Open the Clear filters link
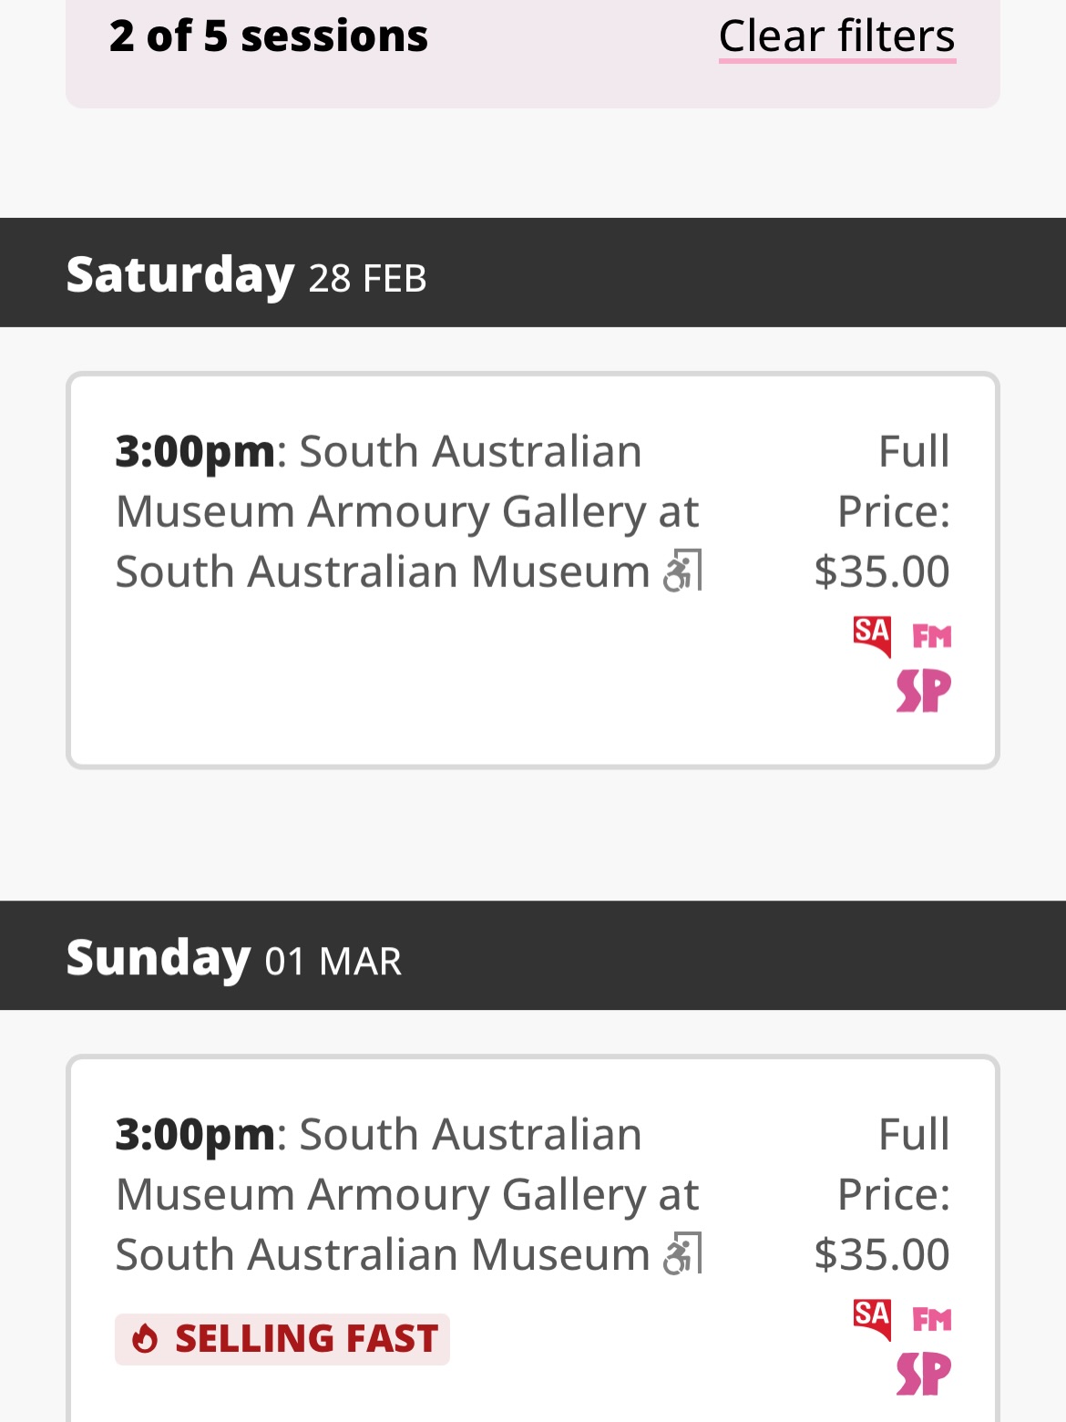1066x1422 pixels. coord(836,36)
